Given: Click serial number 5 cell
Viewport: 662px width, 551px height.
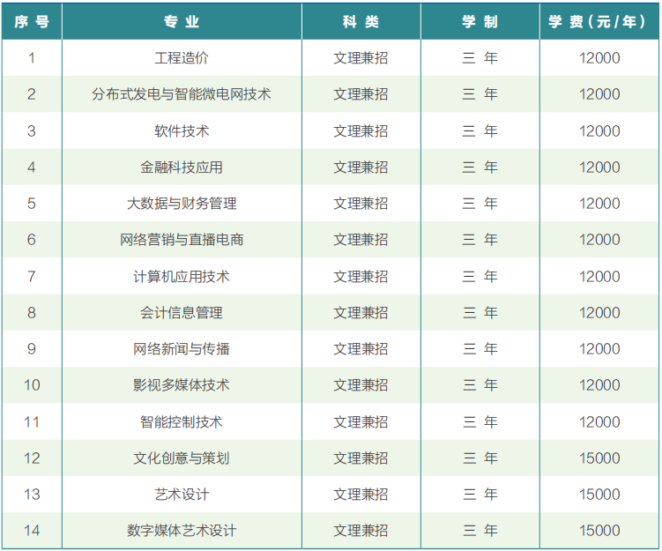Looking at the screenshot, I should click(x=32, y=204).
